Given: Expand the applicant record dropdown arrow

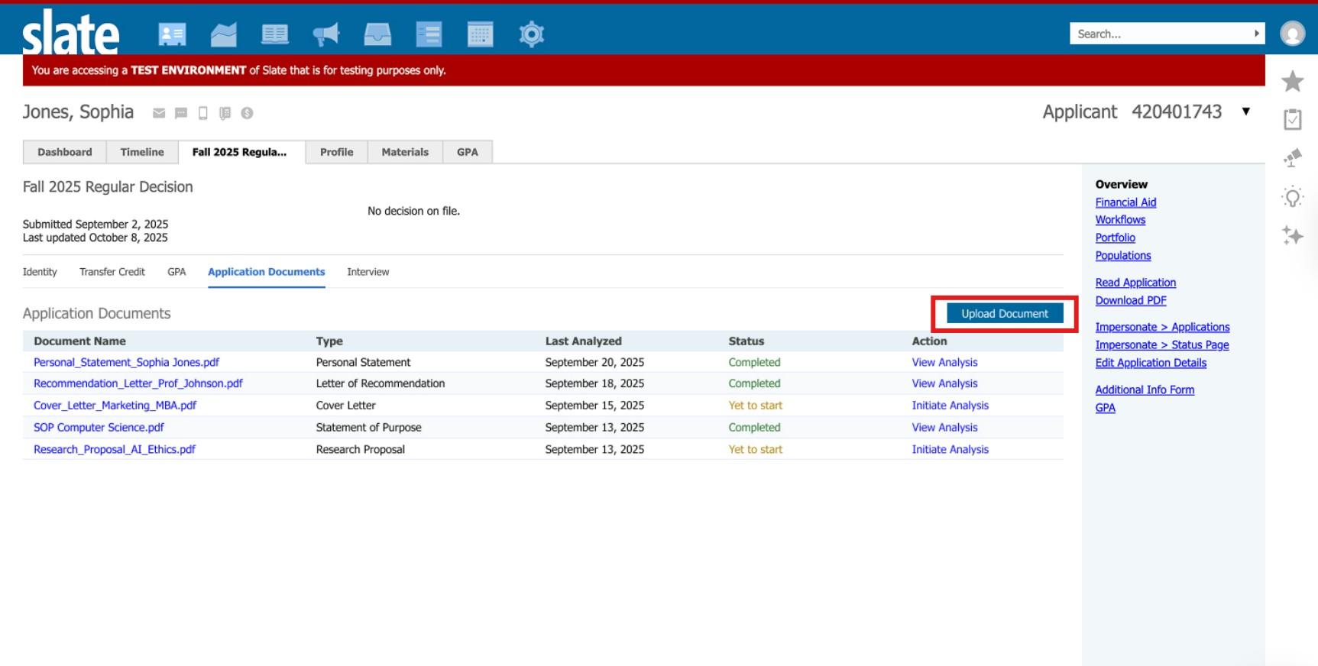Looking at the screenshot, I should pos(1246,112).
